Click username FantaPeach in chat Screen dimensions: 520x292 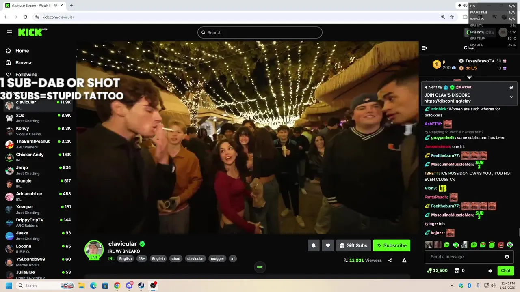tap(436, 197)
